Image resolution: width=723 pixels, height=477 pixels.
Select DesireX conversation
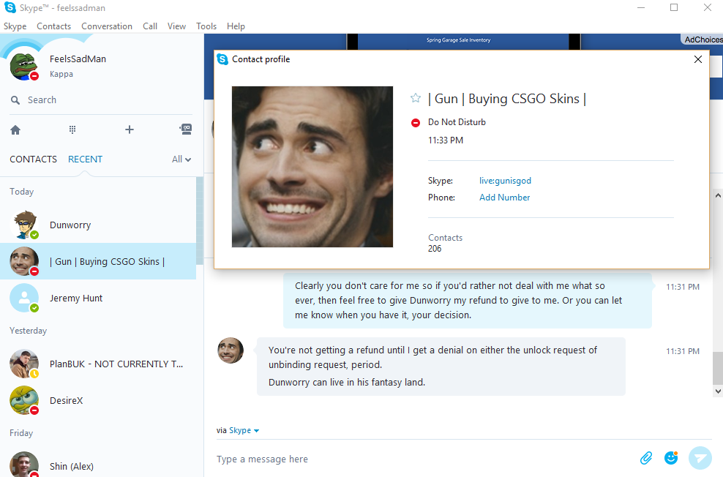point(98,400)
